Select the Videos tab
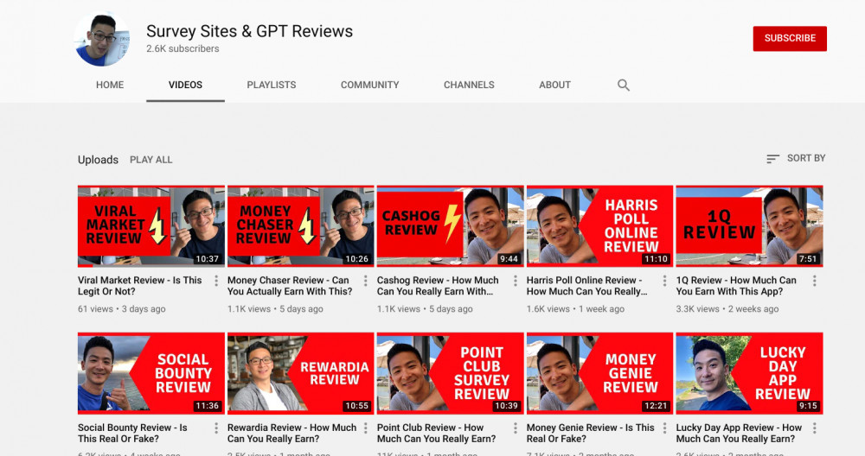The height and width of the screenshot is (456, 865). tap(185, 85)
